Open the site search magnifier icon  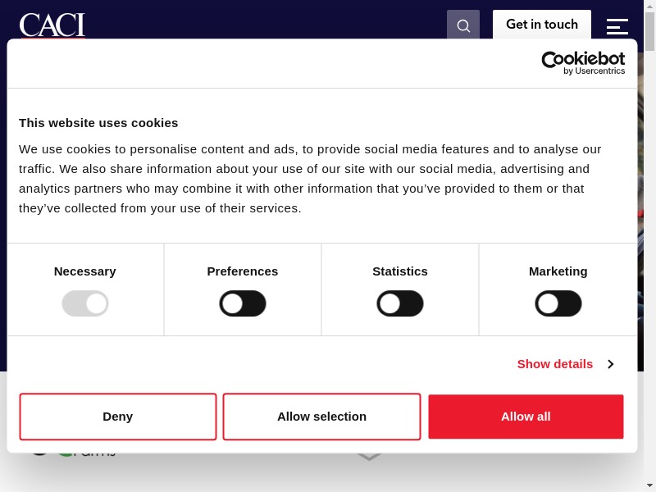click(x=463, y=25)
